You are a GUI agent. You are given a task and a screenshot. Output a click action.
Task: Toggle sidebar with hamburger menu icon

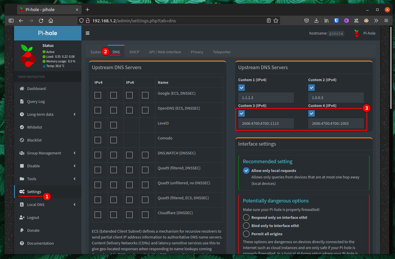[88, 33]
